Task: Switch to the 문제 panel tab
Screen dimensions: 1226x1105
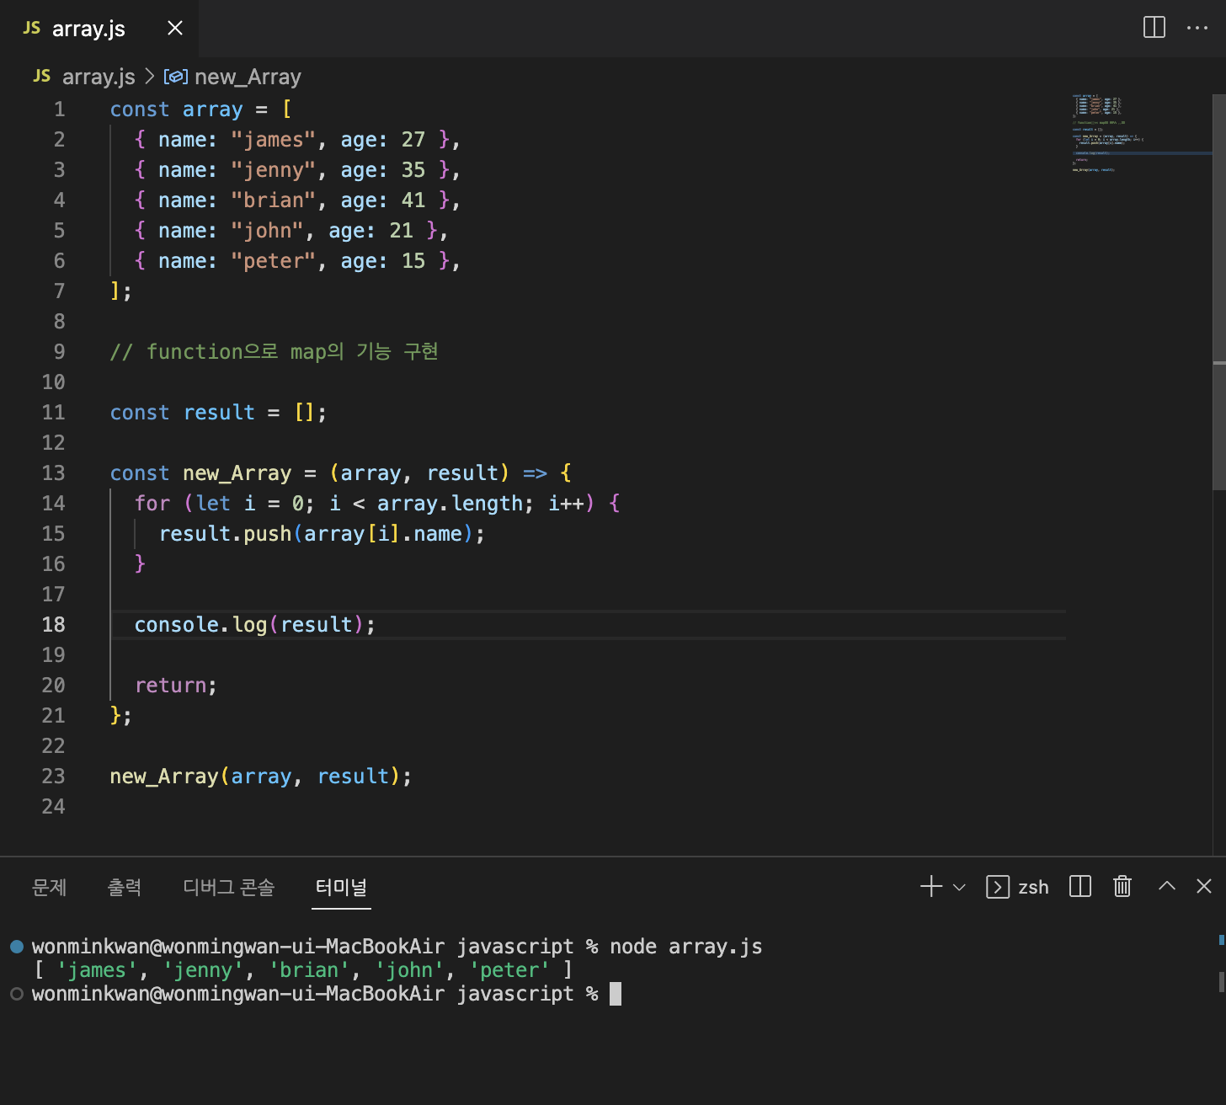Action: pos(50,887)
